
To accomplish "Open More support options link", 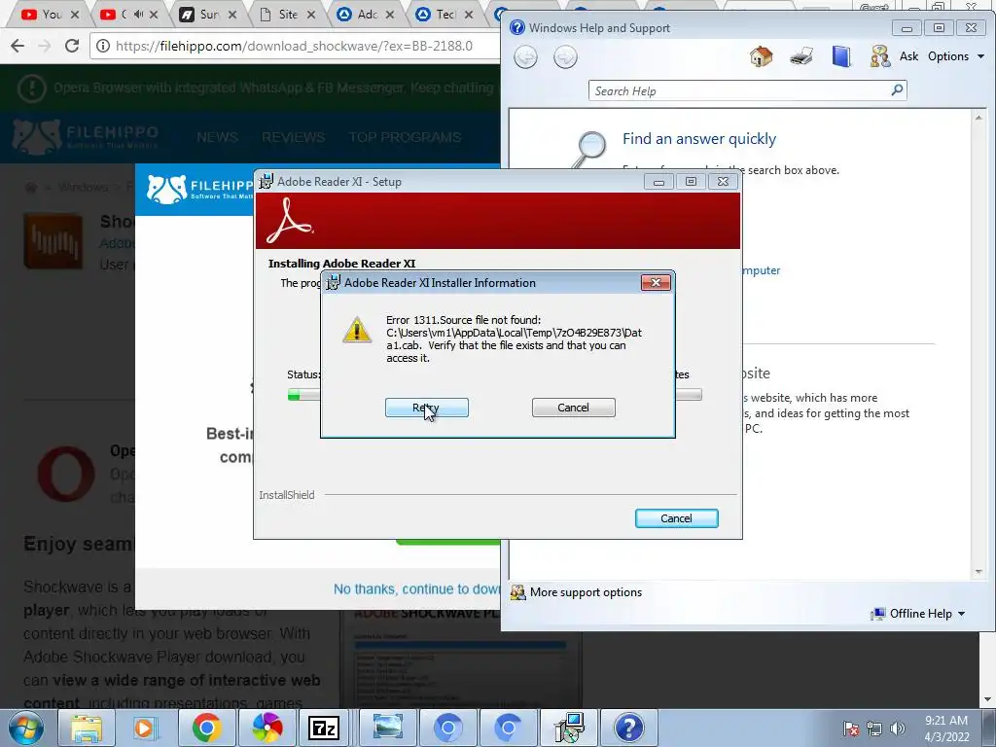I will point(586,592).
